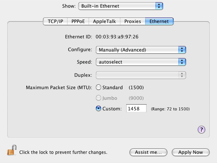The width and height of the screenshot is (217, 163).
Task: Click the Speed popup blue arrows
Action: click(182, 62)
